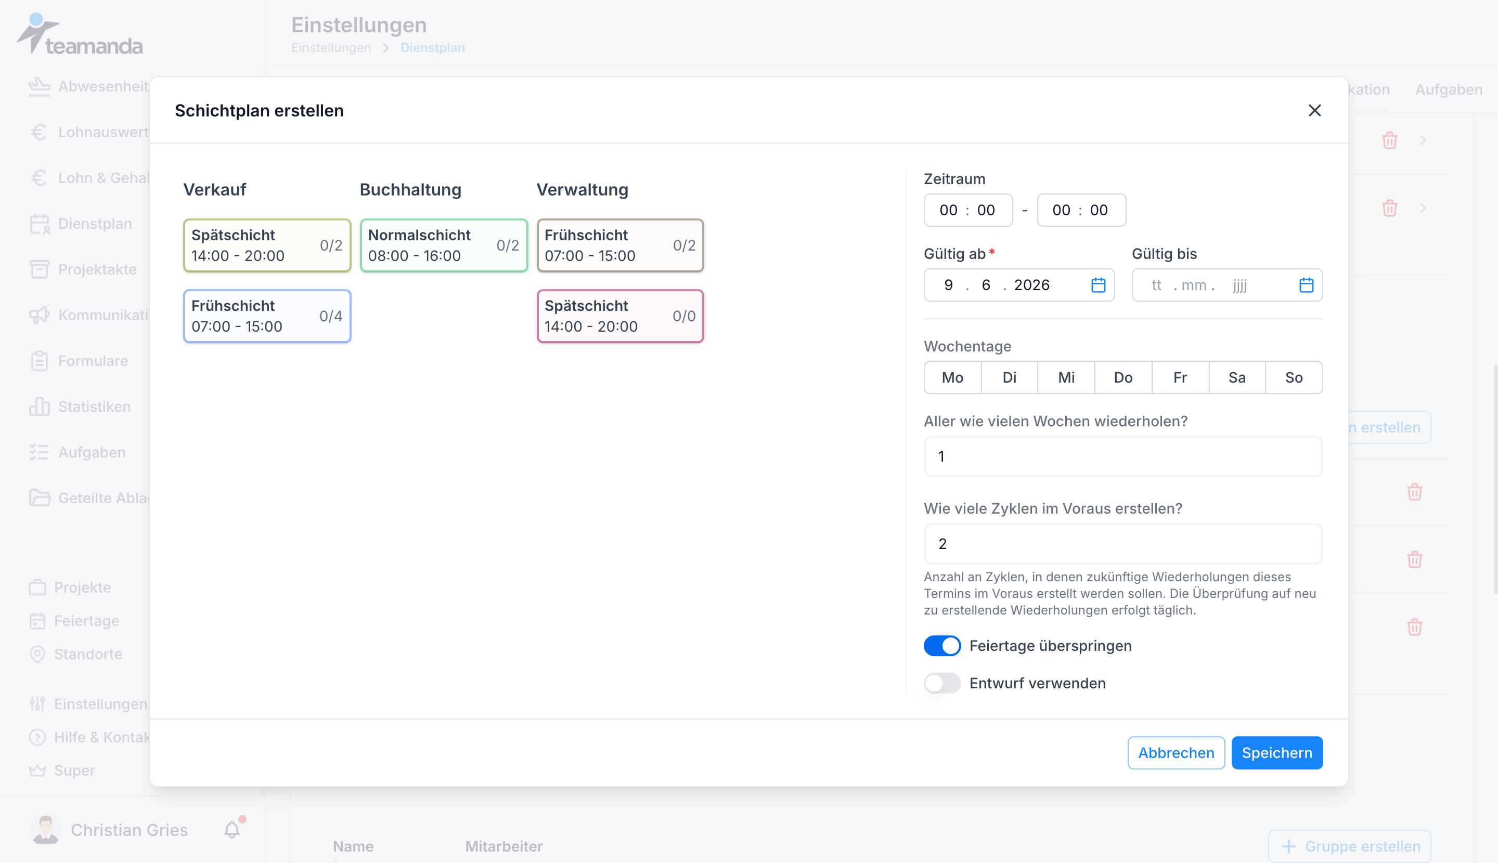Open the Aufgaben sidebar entry
Screen dimensions: 1498x863
point(78,452)
